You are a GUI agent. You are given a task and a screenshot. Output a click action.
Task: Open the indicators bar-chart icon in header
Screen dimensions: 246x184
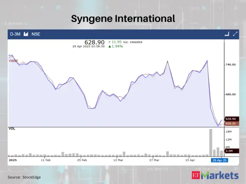coord(227,34)
